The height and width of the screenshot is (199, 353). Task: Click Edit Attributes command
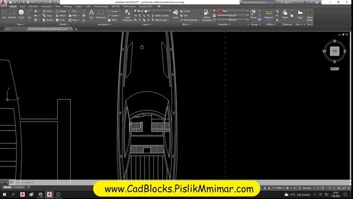189,20
